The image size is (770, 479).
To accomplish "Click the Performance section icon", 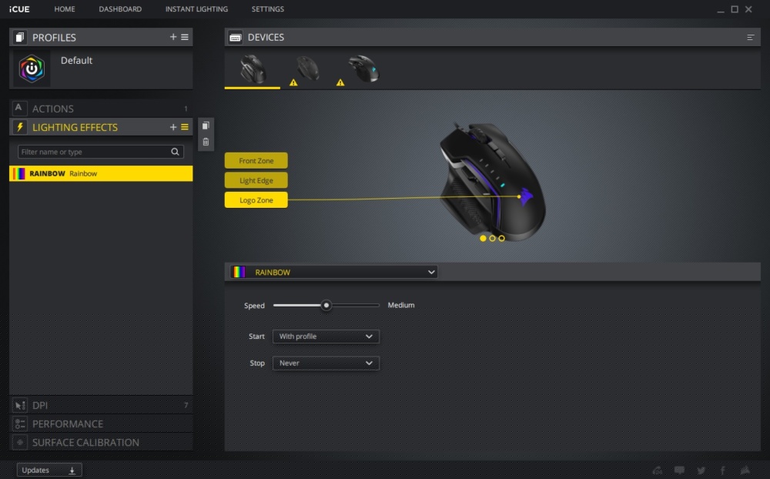I will pyautogui.click(x=20, y=424).
